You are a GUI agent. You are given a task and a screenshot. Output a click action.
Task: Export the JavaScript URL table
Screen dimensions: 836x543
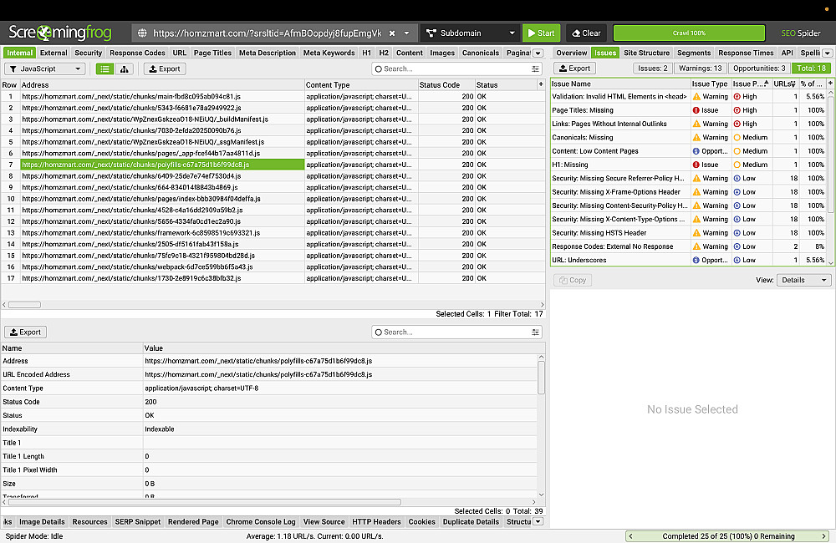coord(164,69)
